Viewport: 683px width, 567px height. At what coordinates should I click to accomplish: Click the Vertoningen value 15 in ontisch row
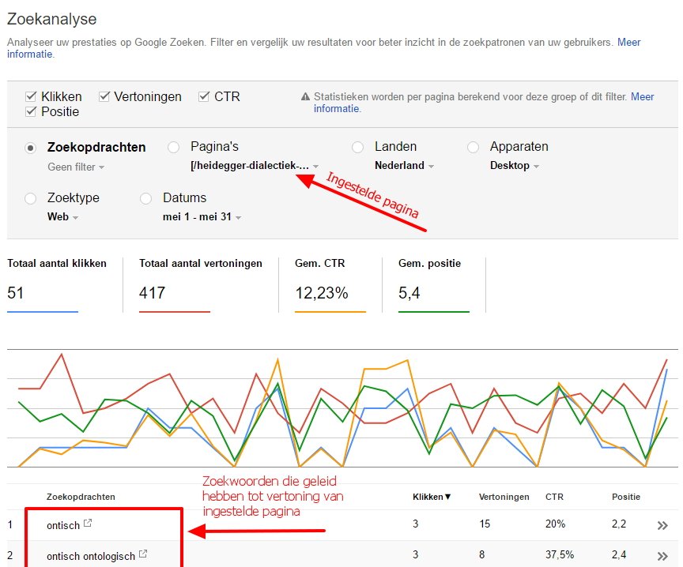point(485,524)
